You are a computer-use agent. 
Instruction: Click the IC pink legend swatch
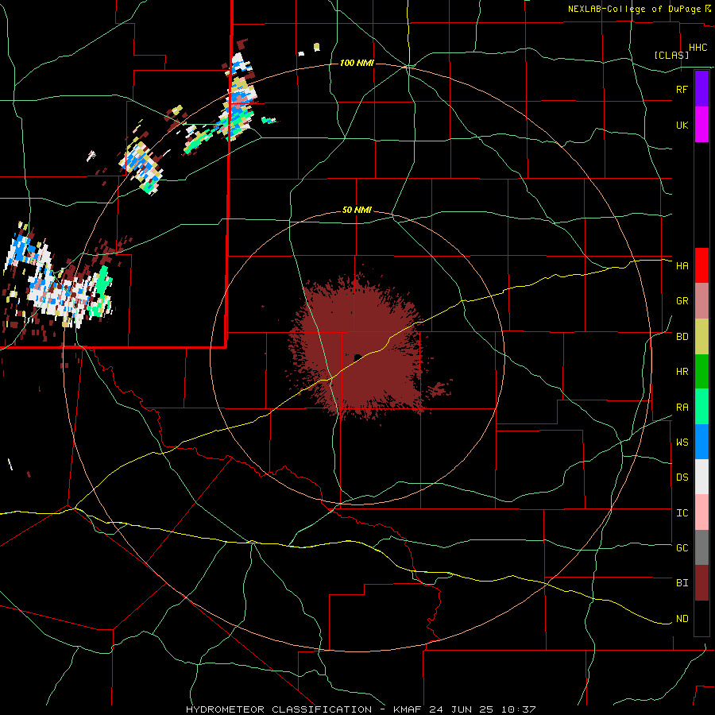701,512
